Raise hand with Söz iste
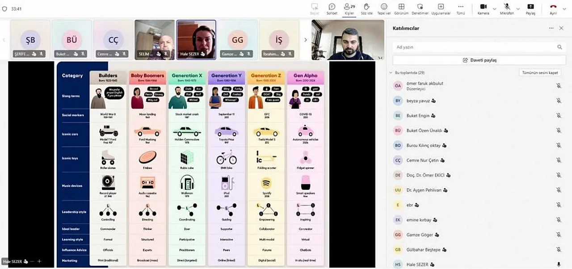Image resolution: width=572 pixels, height=269 pixels. tap(366, 8)
